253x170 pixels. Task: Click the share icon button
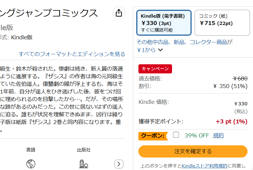click(x=119, y=13)
